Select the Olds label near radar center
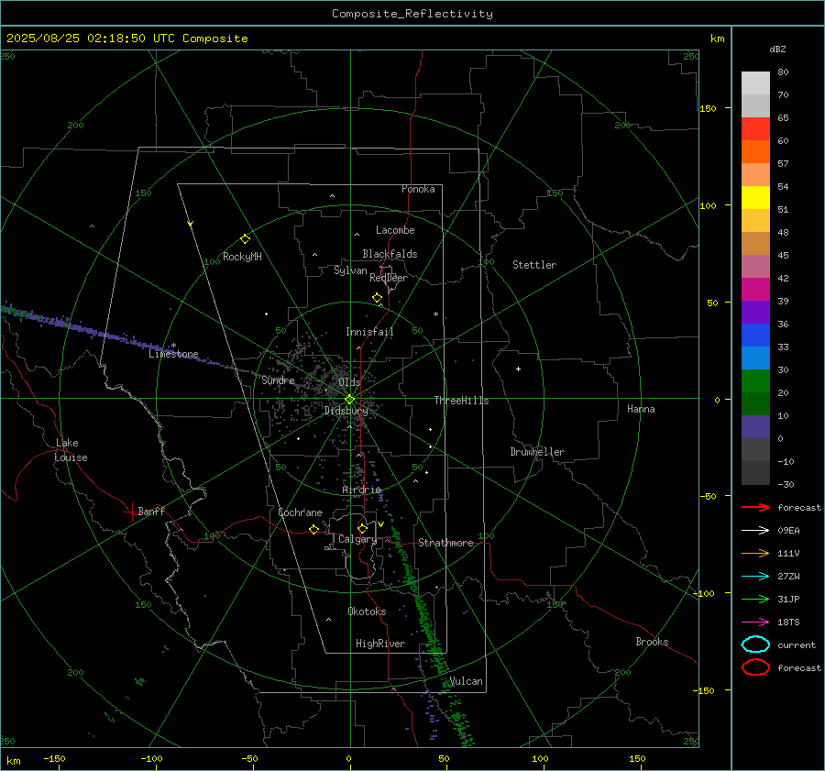The image size is (825, 771). coord(349,381)
